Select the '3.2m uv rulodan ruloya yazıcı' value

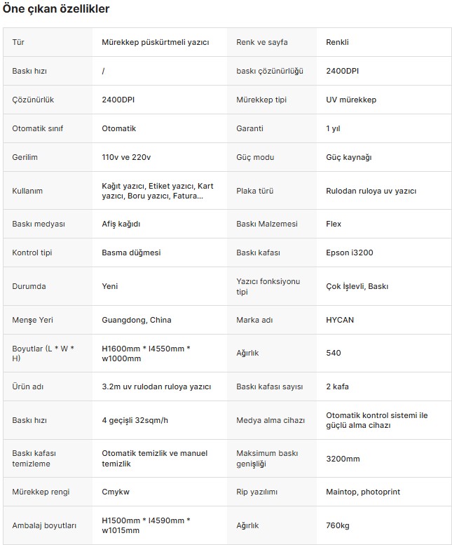(x=156, y=386)
